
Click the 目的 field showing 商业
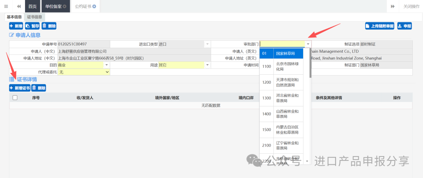81,65
